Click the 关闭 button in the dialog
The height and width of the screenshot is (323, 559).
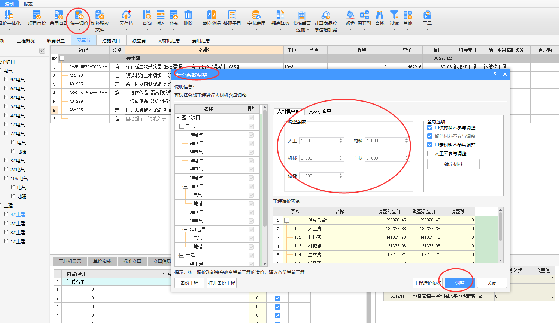tap(492, 283)
